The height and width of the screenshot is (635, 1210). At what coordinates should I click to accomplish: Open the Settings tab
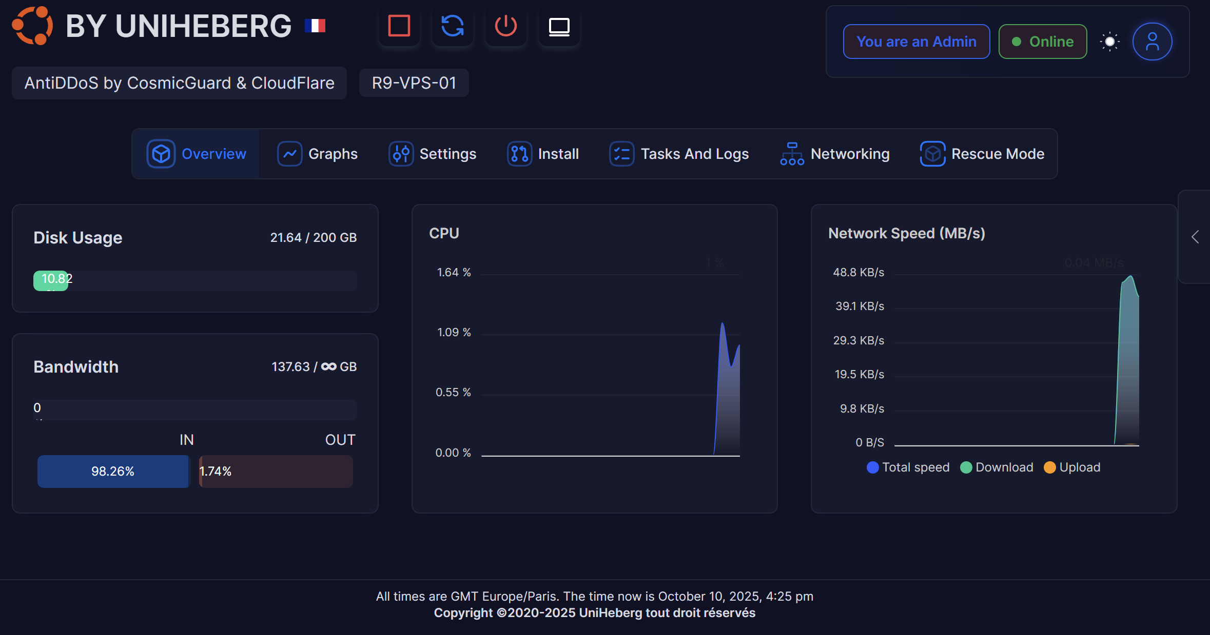pos(433,154)
